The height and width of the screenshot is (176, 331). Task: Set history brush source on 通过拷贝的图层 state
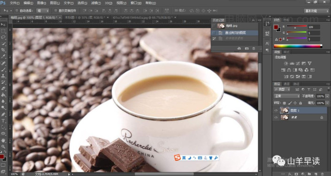[214, 33]
